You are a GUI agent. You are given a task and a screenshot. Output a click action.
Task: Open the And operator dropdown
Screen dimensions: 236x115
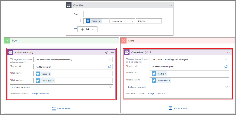pos(78,14)
